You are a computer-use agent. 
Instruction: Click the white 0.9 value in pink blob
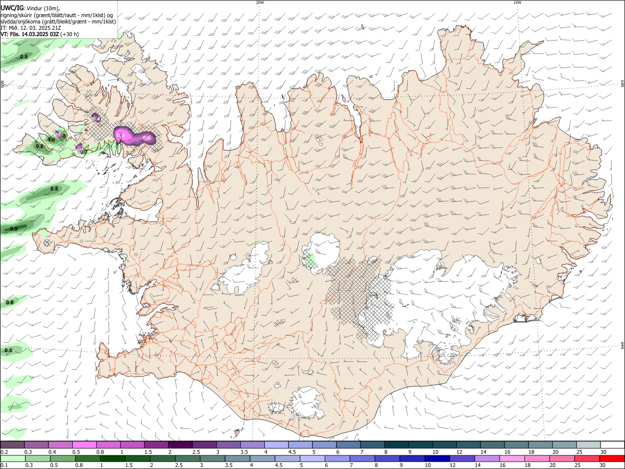coord(121,135)
